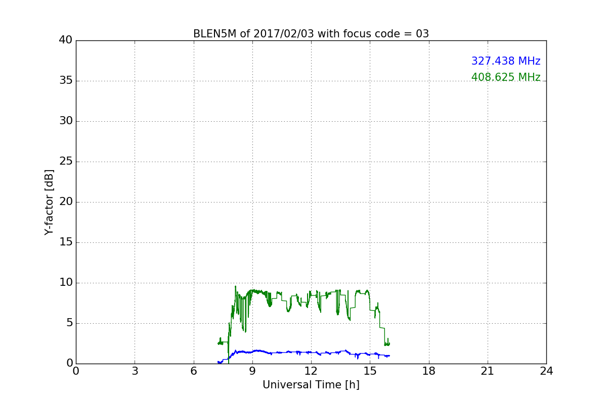Click the y-axis tick label "30"
The width and height of the screenshot is (607, 404).
tap(66, 121)
